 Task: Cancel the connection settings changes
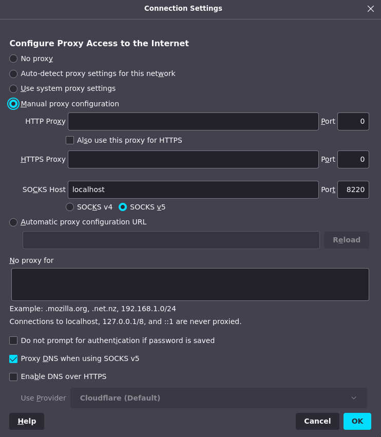click(317, 421)
